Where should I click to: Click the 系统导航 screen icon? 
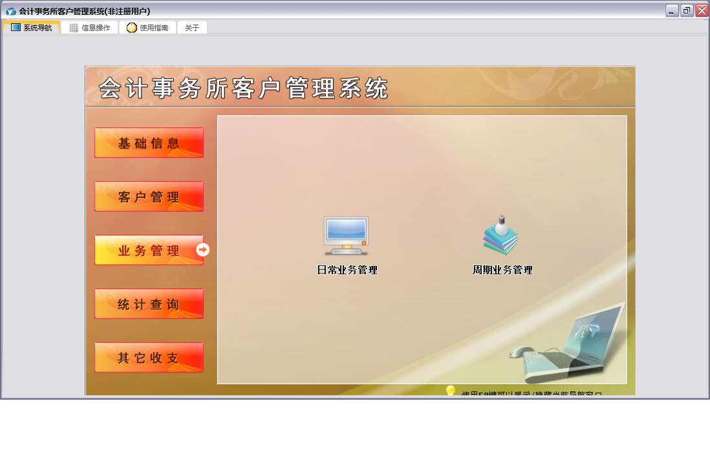pos(16,27)
